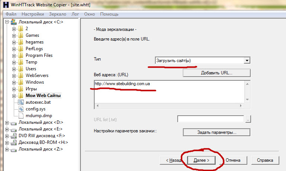Viewport: 286px width, 171px height.
Task: Select the Program Files folder icon
Action: (21, 55)
